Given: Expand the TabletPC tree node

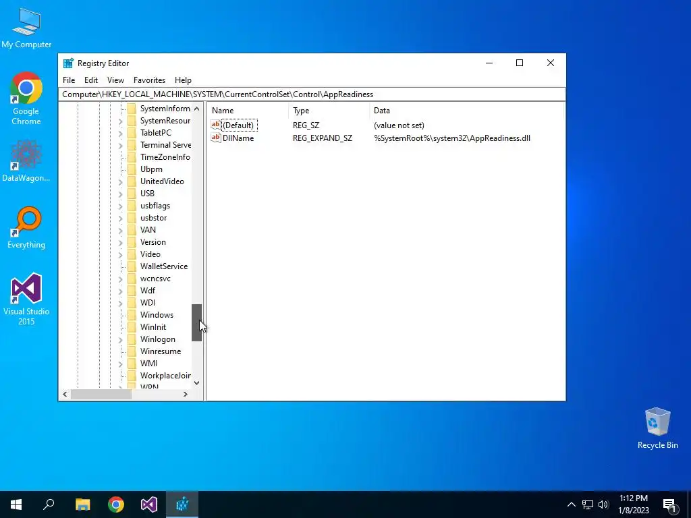Looking at the screenshot, I should [x=120, y=133].
